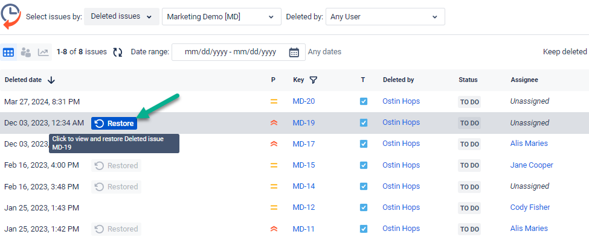Screen dimensions: 589x237
Task: Click the Restore button for MD-19
Action: coord(114,124)
